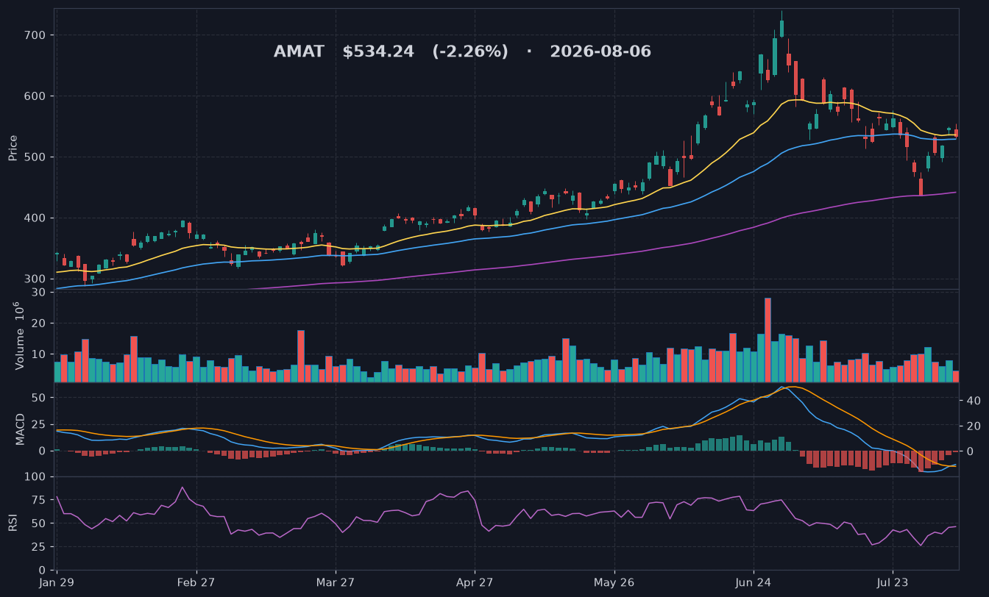The height and width of the screenshot is (597, 989).
Task: Click the 10 label on volume axis
Action: (x=40, y=353)
